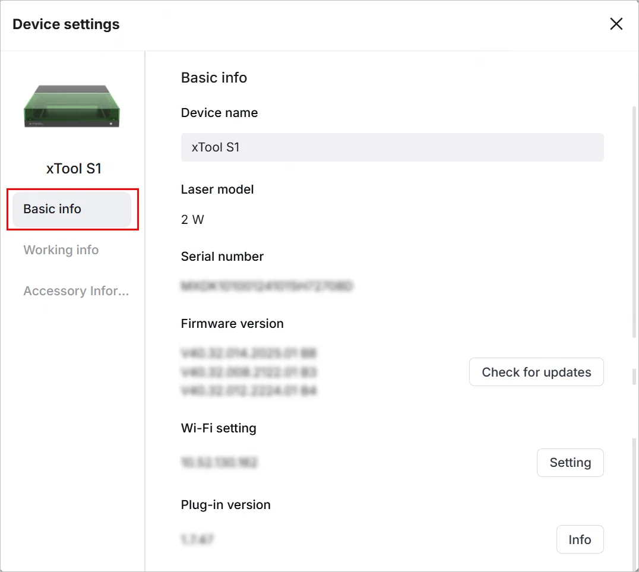Close the Device settings dialog
This screenshot has height=572, width=639.
tap(616, 24)
